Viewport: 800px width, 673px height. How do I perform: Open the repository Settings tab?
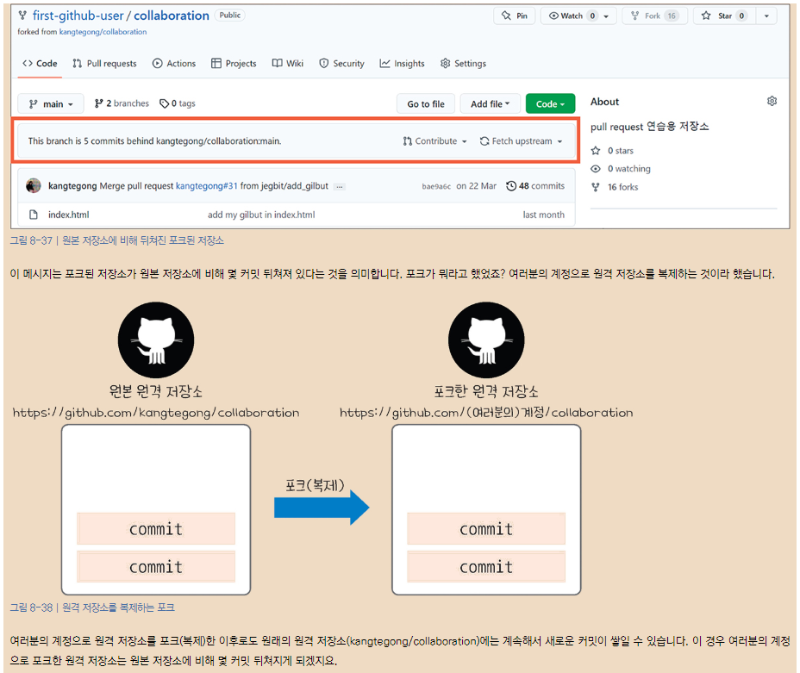pyautogui.click(x=463, y=63)
